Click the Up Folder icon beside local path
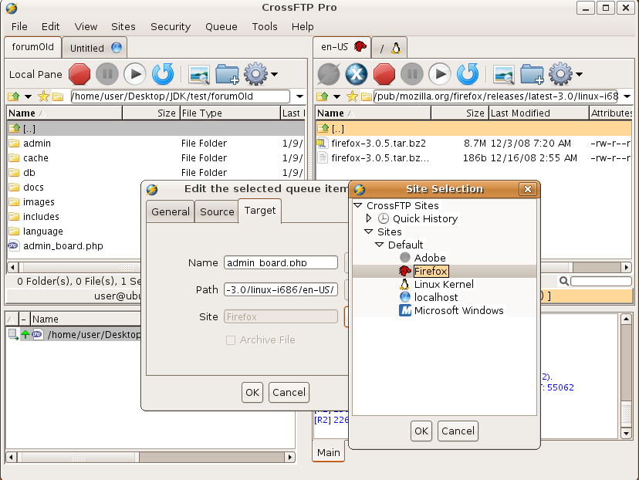The width and height of the screenshot is (639, 480). (x=14, y=96)
